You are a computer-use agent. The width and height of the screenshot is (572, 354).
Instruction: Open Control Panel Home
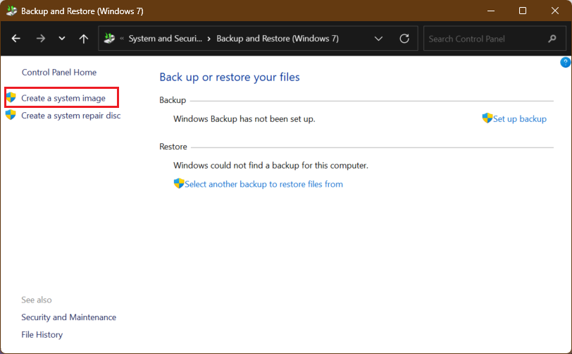(59, 73)
